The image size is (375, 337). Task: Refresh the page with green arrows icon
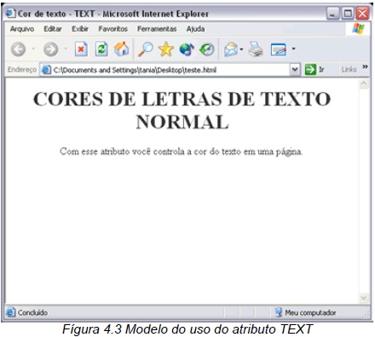point(101,49)
